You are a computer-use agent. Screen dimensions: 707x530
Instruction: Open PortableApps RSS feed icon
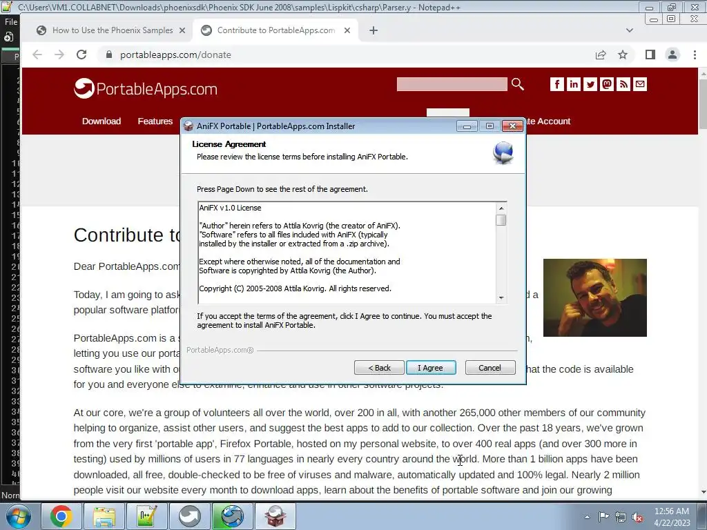[x=623, y=84]
